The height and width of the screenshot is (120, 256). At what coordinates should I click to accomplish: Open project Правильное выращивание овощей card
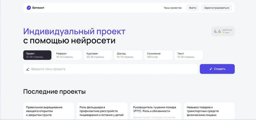tap(49, 111)
